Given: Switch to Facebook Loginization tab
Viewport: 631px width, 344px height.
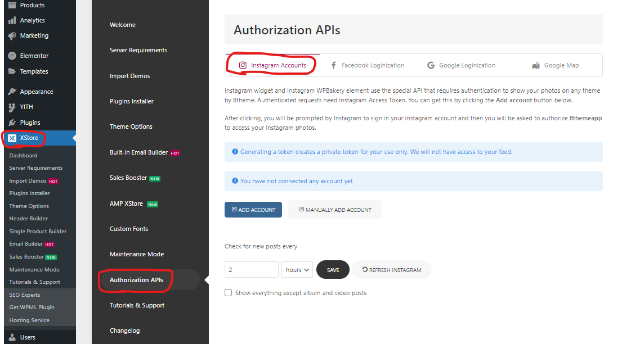Looking at the screenshot, I should 367,65.
